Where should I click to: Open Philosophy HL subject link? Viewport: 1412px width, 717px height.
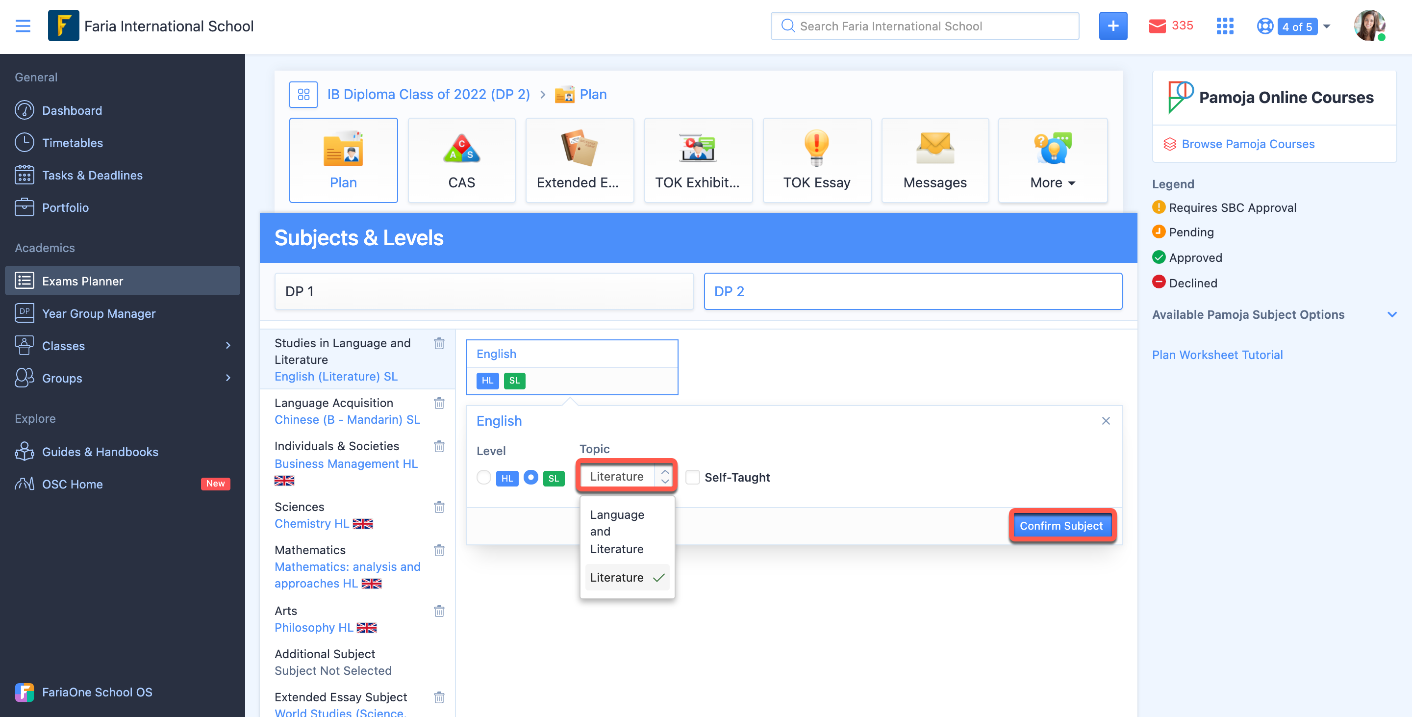pos(314,628)
